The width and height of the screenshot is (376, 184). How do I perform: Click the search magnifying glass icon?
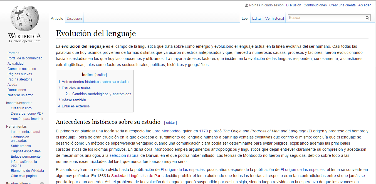[367, 18]
